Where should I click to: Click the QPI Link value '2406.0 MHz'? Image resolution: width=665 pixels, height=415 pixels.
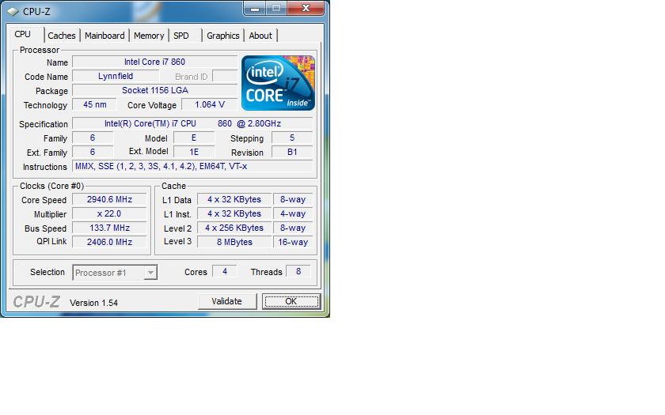coord(109,242)
